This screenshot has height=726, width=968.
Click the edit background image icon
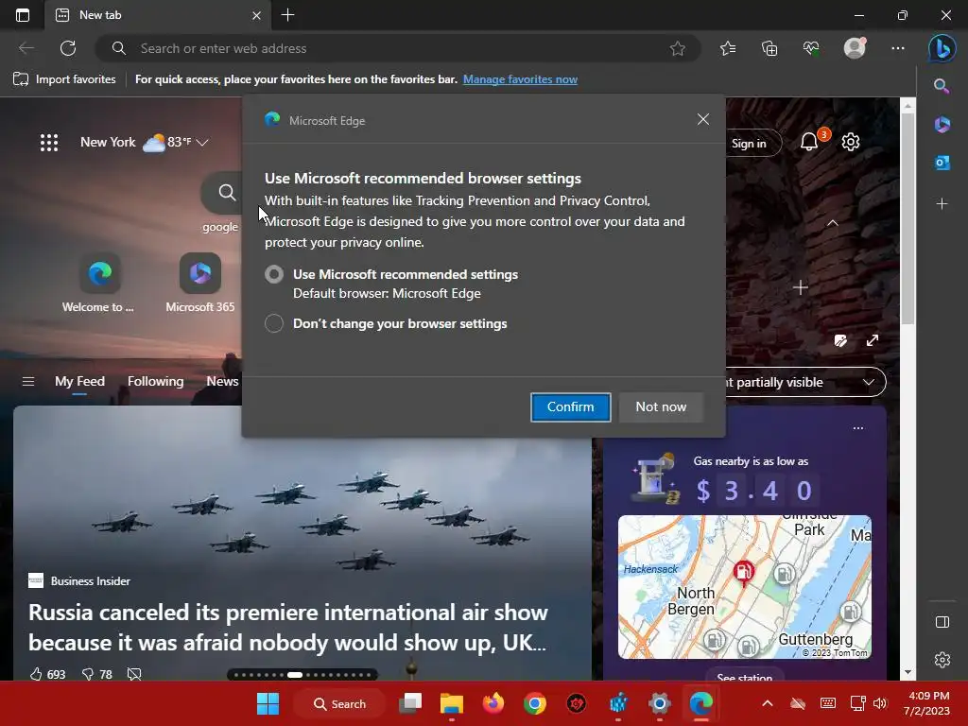point(840,340)
